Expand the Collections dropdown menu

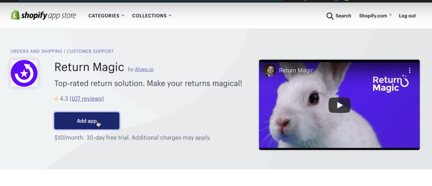(152, 16)
